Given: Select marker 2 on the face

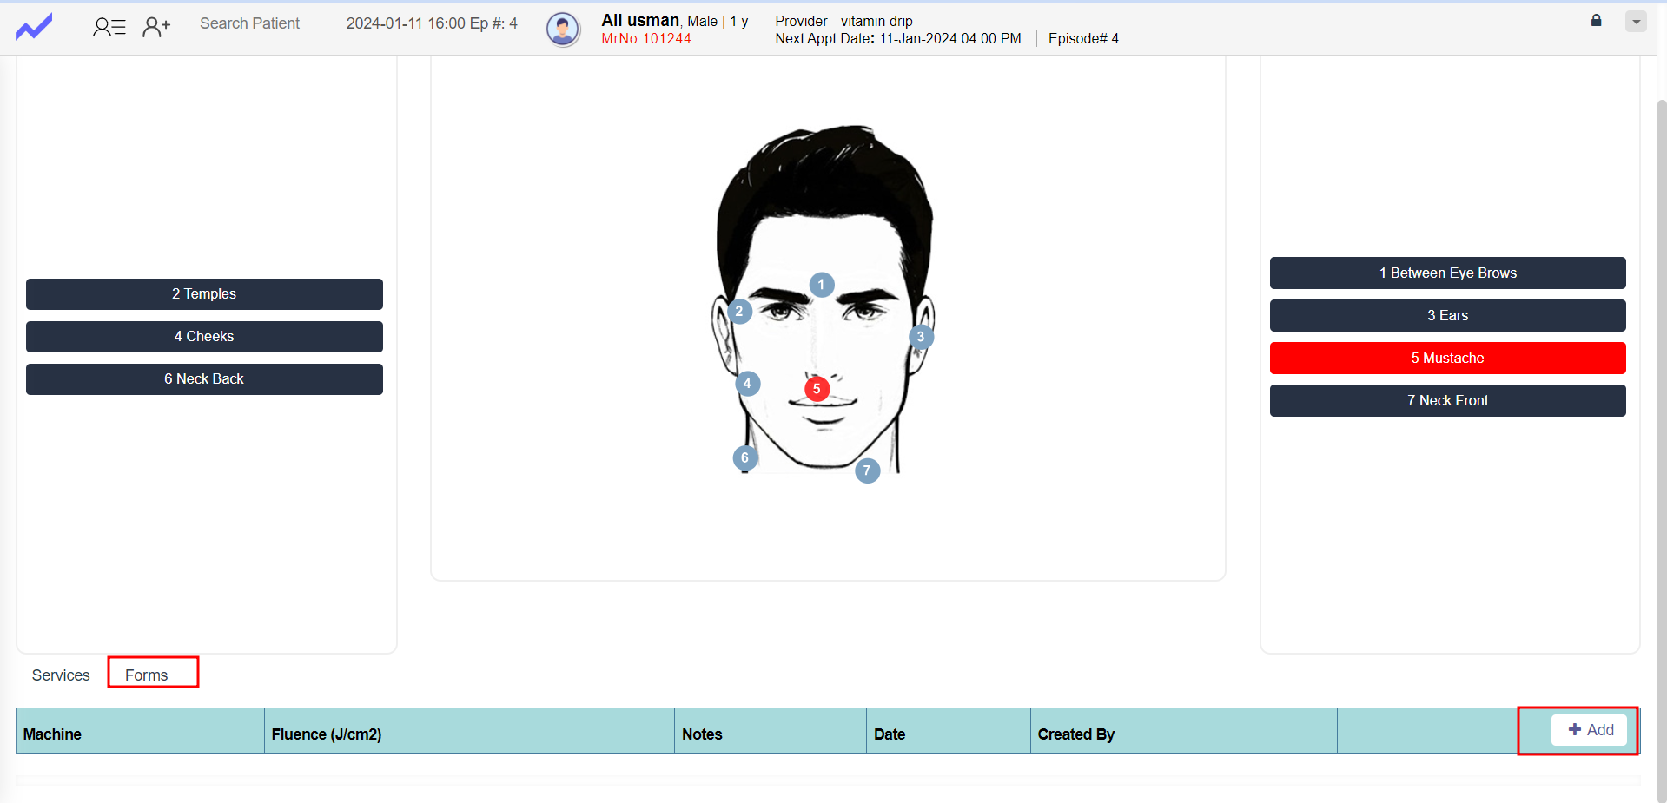Looking at the screenshot, I should (739, 311).
